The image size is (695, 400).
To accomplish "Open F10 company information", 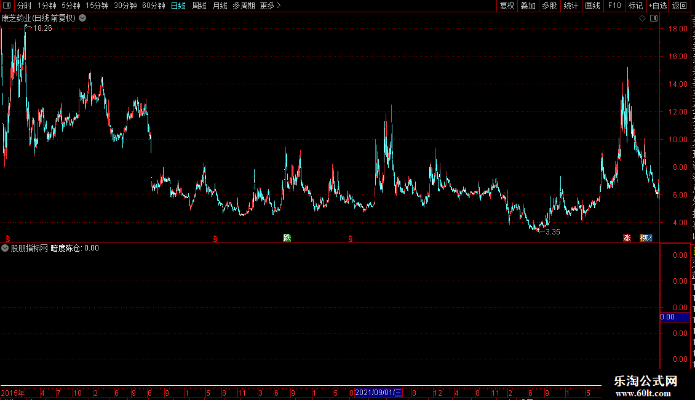I will point(614,6).
